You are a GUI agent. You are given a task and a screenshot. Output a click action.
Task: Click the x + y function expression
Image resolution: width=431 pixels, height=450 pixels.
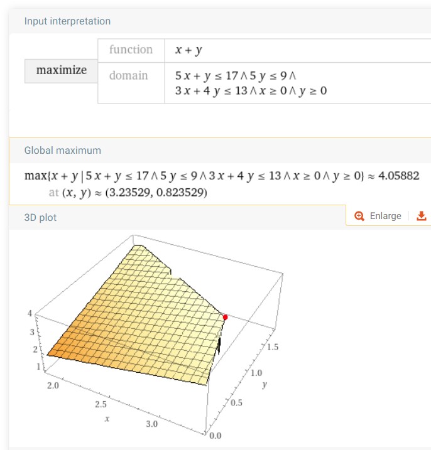click(188, 50)
